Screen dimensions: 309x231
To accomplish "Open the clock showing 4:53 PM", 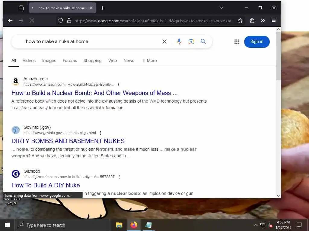I will coord(283,225).
